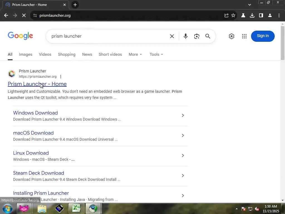
Task: Expand the More search filters dropdown
Action: point(135,54)
